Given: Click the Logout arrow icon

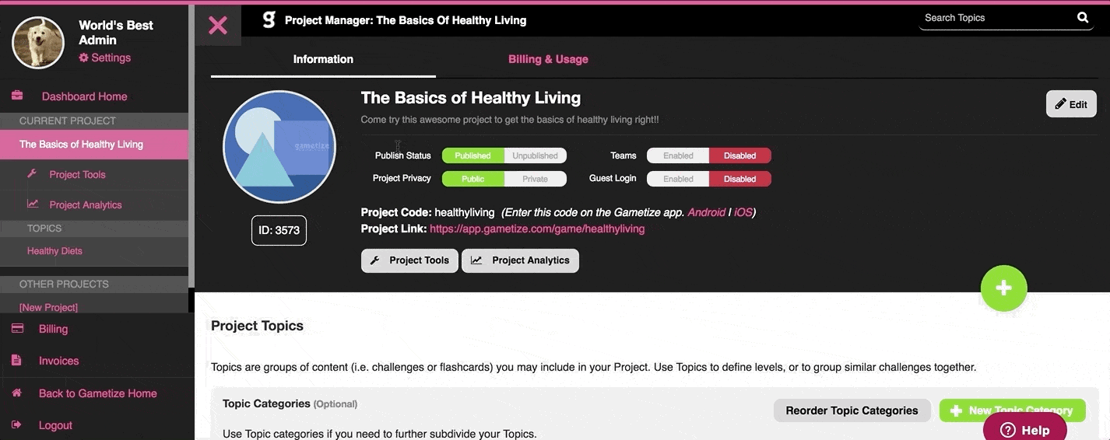Looking at the screenshot, I should pos(17,425).
